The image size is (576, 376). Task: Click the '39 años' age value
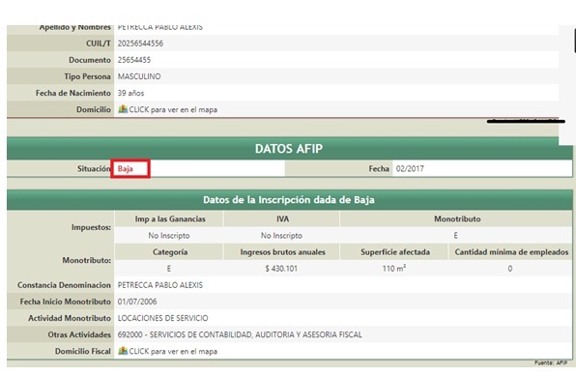(130, 93)
